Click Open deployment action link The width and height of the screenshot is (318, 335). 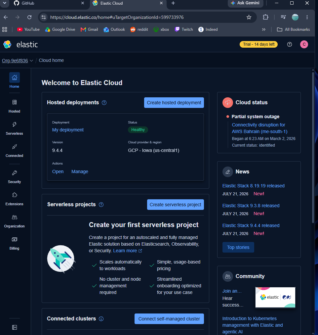point(58,171)
